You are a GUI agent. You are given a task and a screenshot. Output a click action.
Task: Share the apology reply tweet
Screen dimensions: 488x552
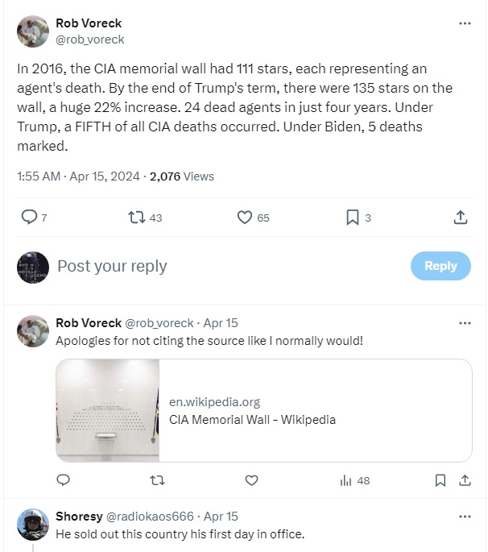(465, 480)
